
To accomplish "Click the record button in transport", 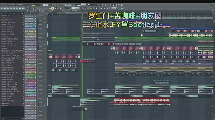I will (41, 5).
